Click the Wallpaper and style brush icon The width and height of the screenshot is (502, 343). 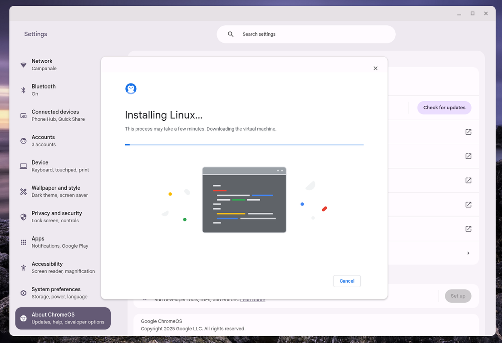(23, 191)
